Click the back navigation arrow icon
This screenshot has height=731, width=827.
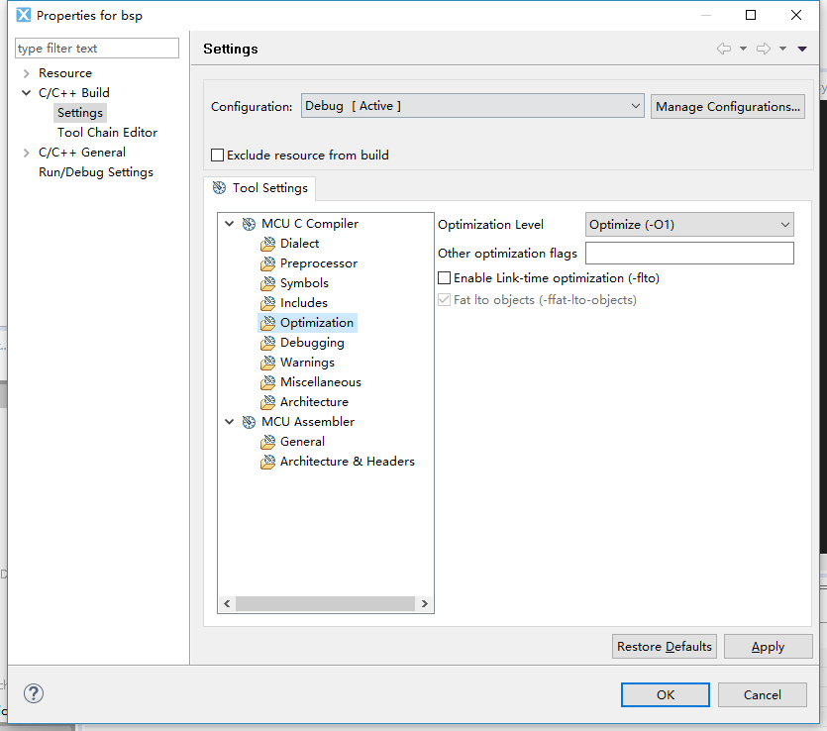coord(724,49)
